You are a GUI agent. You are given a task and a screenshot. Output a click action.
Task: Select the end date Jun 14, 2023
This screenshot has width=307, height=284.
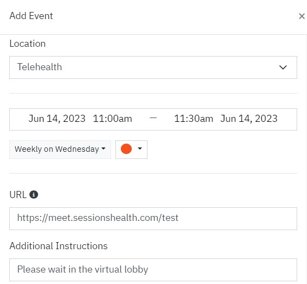point(249,119)
